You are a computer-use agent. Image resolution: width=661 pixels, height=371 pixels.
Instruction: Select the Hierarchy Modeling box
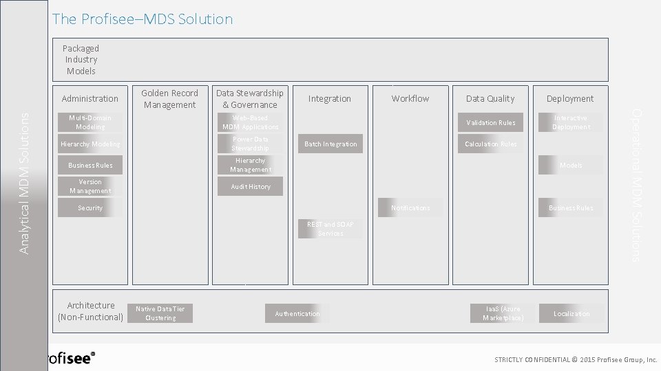pos(90,144)
